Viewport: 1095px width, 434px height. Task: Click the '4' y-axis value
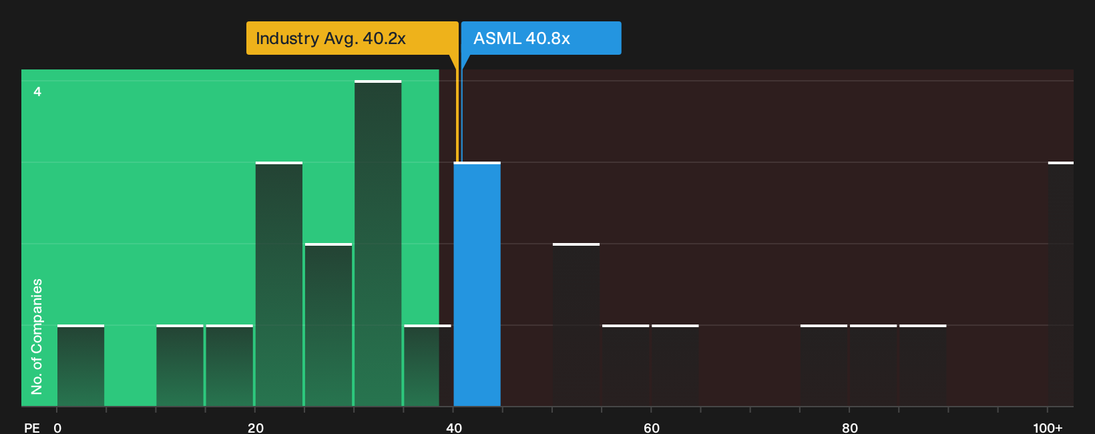37,91
